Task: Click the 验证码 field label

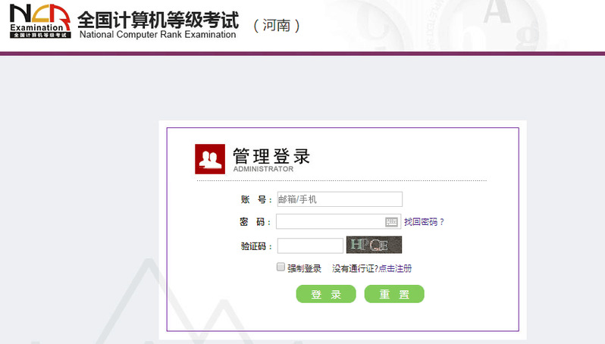Action: (x=255, y=245)
